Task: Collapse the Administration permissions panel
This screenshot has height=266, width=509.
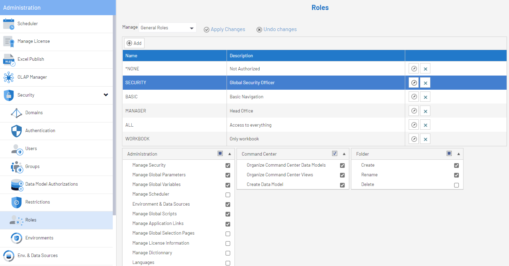Action: (x=230, y=154)
